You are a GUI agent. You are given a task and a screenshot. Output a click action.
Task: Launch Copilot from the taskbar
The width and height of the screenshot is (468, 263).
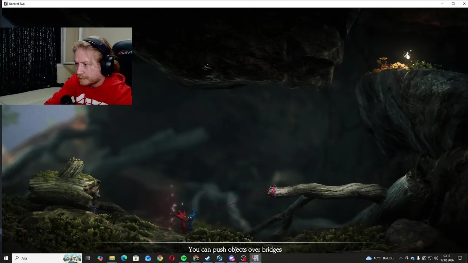100,258
